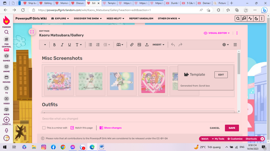Click the CANCEL button
The width and height of the screenshot is (270, 151).
point(215,128)
